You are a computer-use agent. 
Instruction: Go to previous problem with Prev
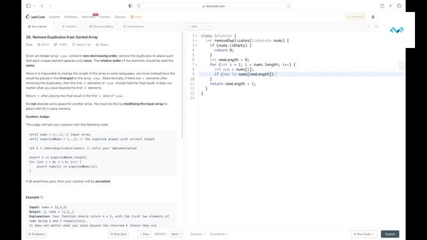coord(144,234)
